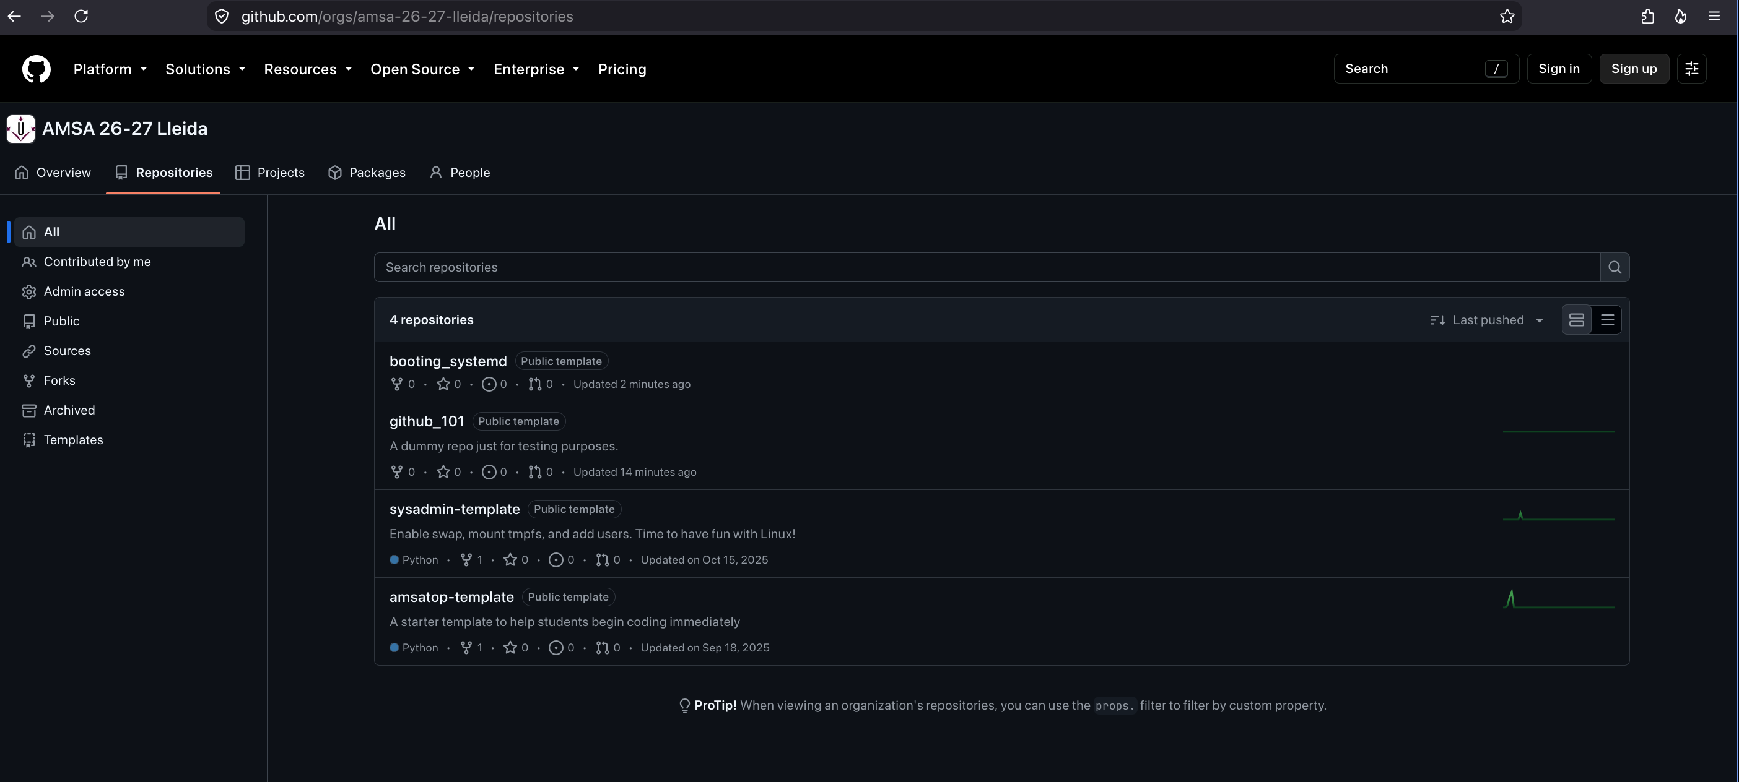
Task: Select the All filter in sidebar
Action: pyautogui.click(x=129, y=232)
